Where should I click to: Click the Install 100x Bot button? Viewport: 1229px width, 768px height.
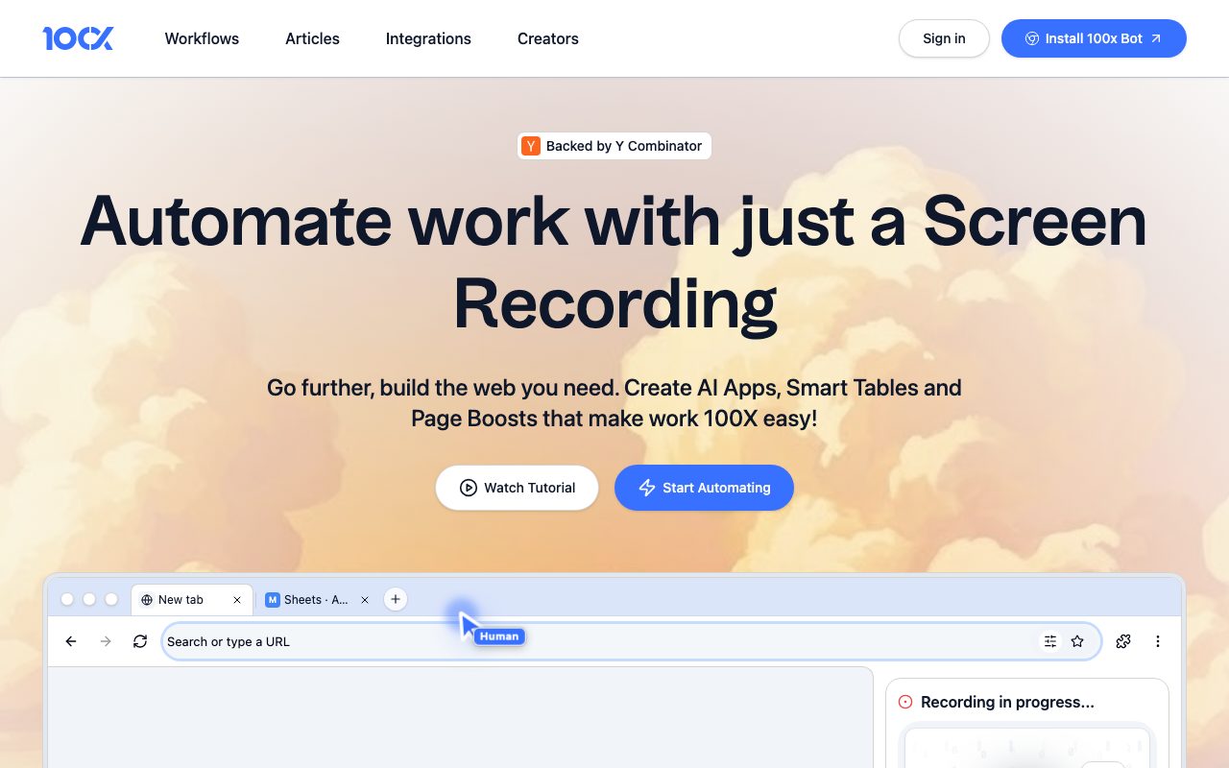[1094, 38]
